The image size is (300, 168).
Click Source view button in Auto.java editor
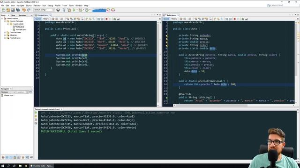166,19
